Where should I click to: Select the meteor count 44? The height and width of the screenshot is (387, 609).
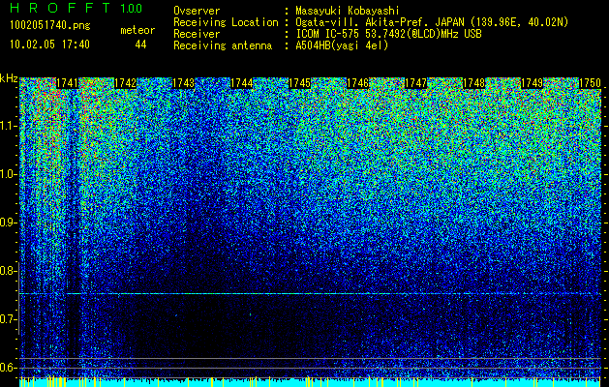pos(140,45)
